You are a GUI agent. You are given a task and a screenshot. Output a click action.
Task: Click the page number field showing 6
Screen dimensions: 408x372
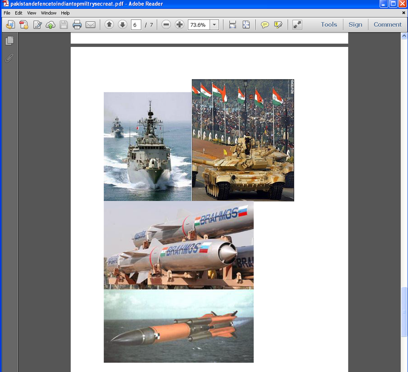(x=136, y=24)
